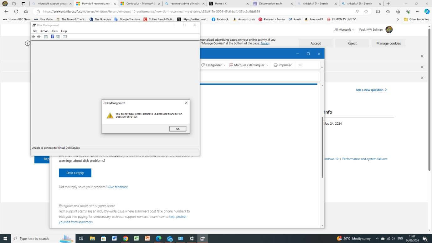Open Settings gear from taskbar
Viewport: 432px width, 243px height.
[x=192, y=239]
